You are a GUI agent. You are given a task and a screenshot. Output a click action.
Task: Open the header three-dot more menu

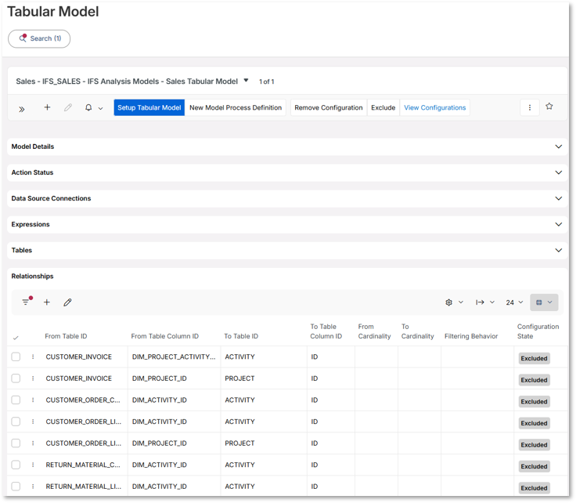pos(530,107)
